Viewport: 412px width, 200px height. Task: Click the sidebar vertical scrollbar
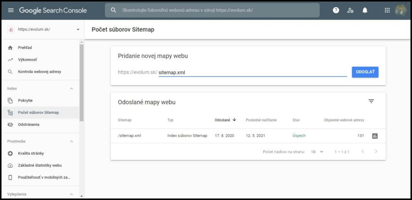click(81, 83)
